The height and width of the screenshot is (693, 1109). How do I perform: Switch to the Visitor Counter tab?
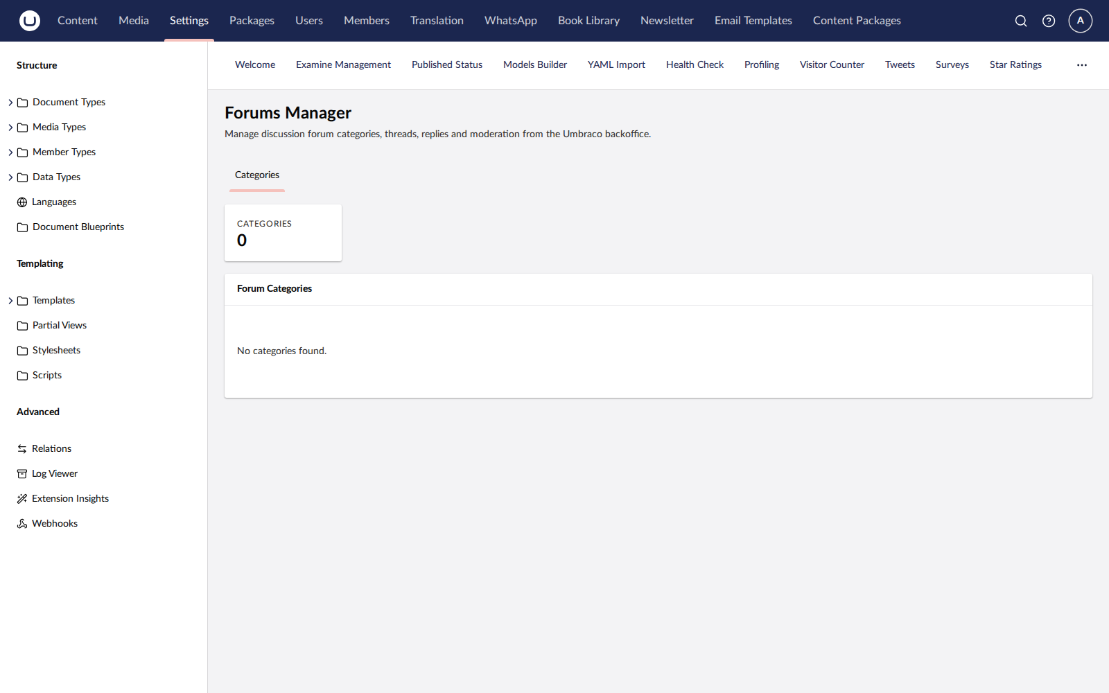832,65
